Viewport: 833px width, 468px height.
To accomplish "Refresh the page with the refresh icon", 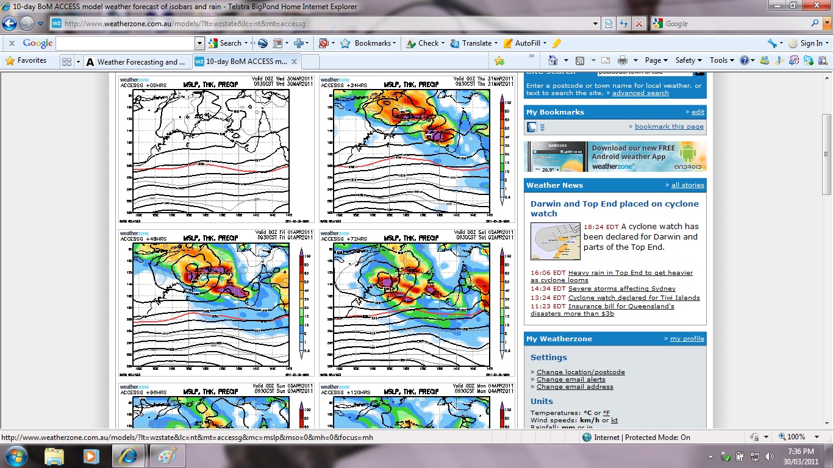I will click(624, 24).
